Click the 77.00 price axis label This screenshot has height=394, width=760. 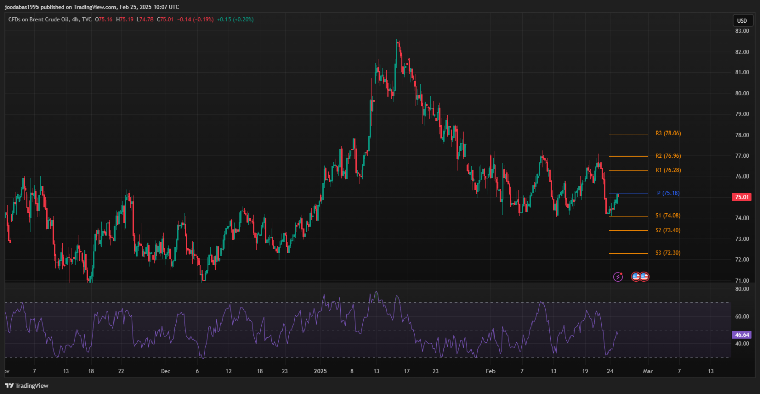pos(742,156)
